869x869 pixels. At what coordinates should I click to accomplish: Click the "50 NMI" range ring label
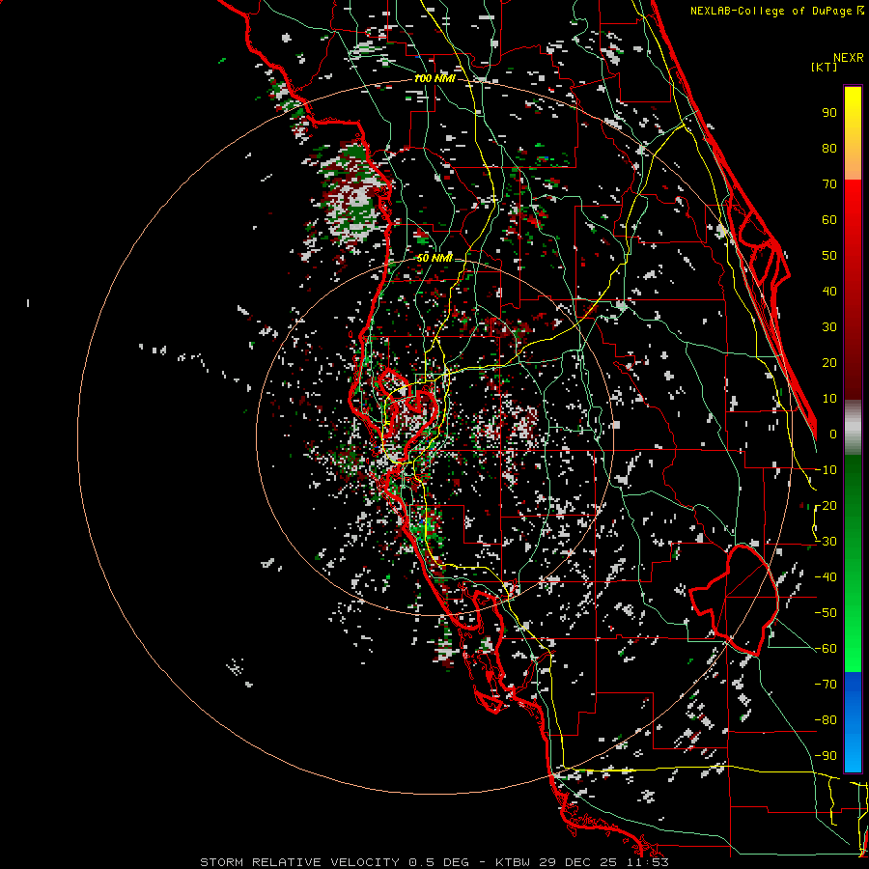[434, 258]
